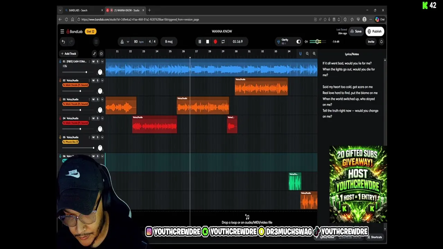Image resolution: width=443 pixels, height=249 pixels.
Task: Click the Add Track button
Action: [x=69, y=54]
